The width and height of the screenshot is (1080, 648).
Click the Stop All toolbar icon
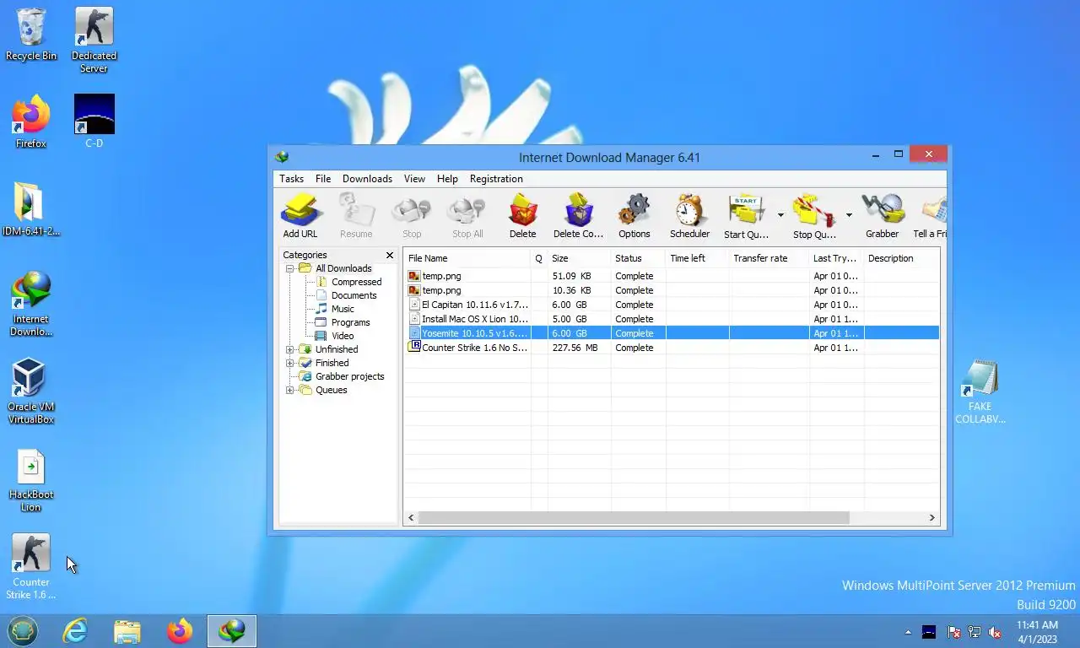tap(467, 216)
